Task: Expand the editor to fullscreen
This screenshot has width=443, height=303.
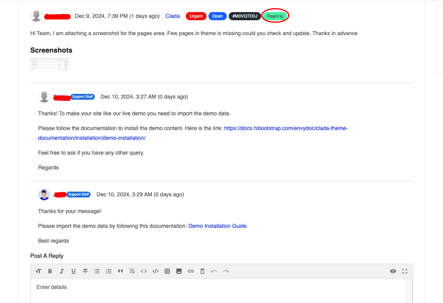Action: coord(405,271)
